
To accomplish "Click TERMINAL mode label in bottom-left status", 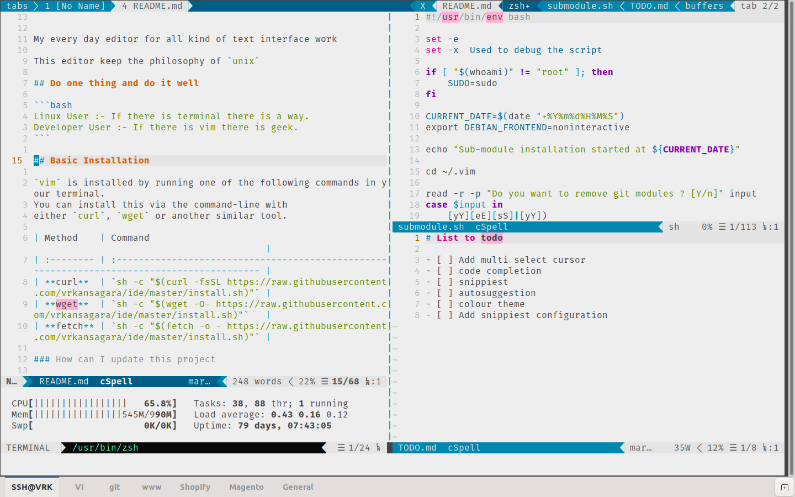I will (x=28, y=448).
